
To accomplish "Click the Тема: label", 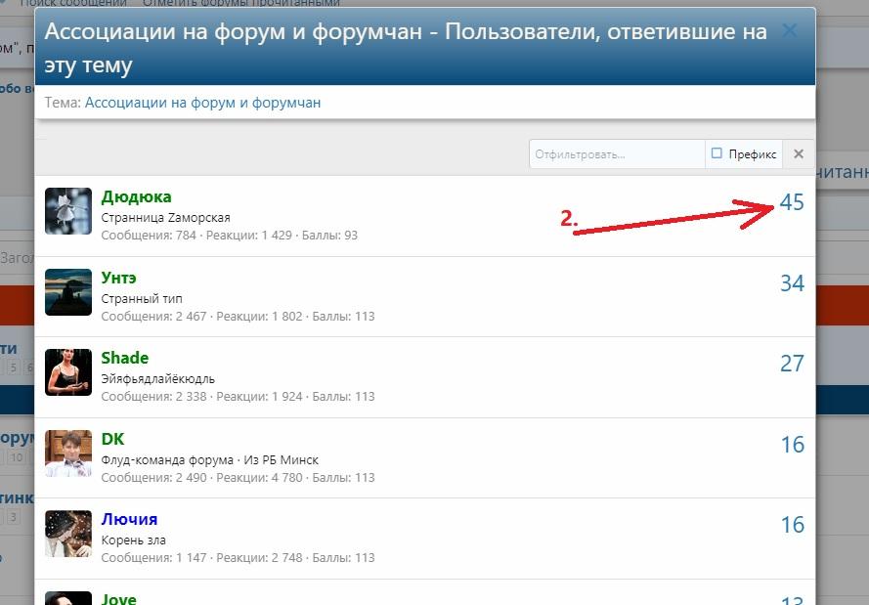I will pyautogui.click(x=63, y=103).
